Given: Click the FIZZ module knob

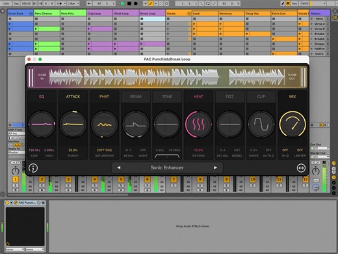Looking at the screenshot, I should [x=229, y=124].
